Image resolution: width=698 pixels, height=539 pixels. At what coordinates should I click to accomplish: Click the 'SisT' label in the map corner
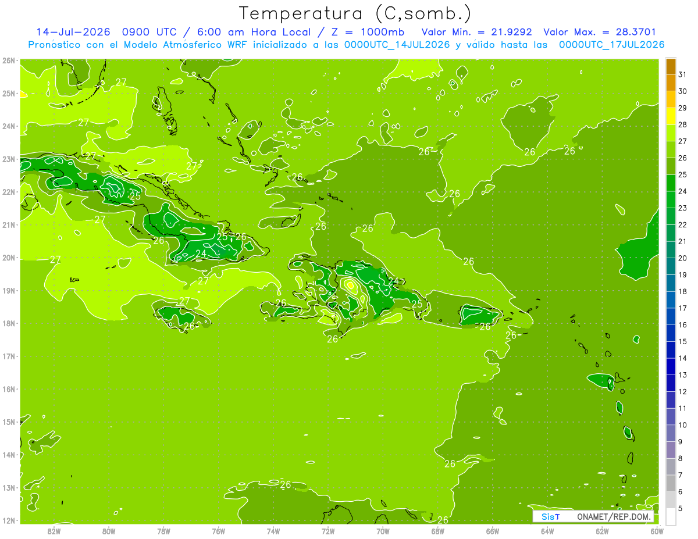550,516
